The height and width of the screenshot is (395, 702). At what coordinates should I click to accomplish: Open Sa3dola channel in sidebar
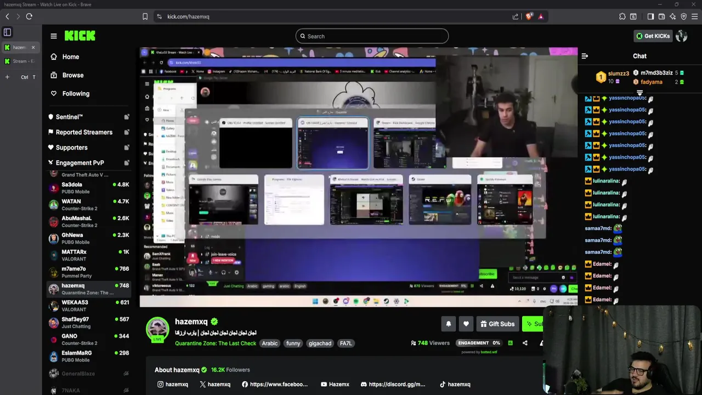(89, 188)
